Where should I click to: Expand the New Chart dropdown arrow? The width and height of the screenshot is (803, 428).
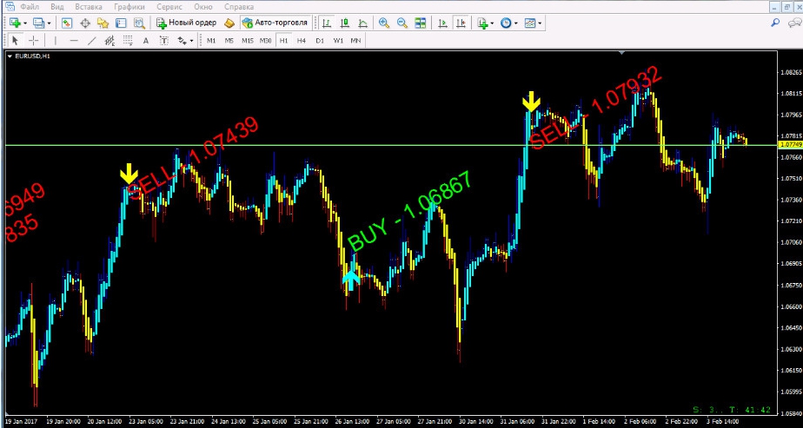tap(25, 23)
